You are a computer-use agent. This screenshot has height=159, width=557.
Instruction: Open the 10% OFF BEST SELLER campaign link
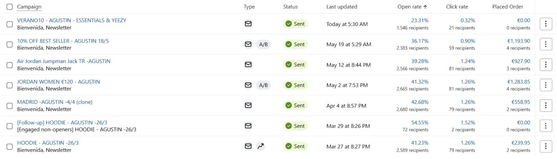click(x=63, y=41)
